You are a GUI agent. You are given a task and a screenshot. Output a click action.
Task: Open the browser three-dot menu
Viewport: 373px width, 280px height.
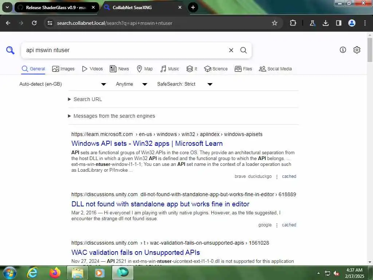pos(365,23)
